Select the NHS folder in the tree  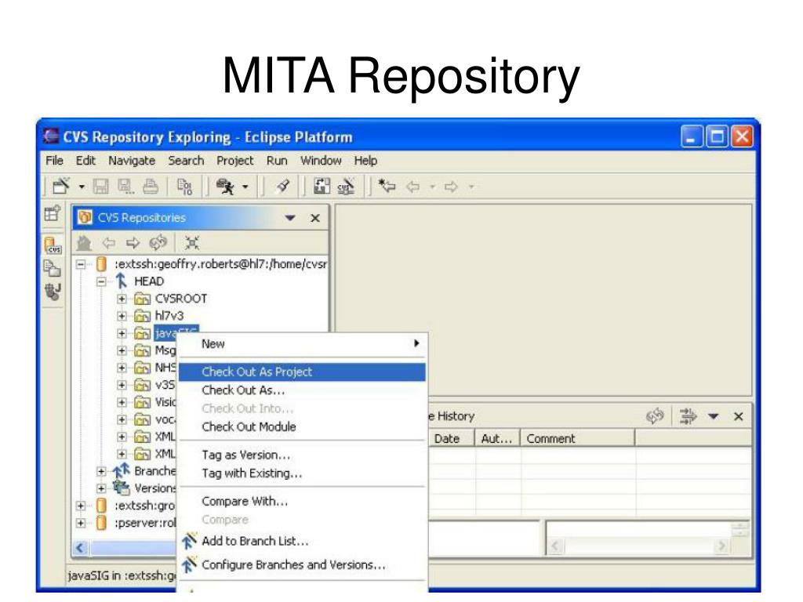coord(165,368)
